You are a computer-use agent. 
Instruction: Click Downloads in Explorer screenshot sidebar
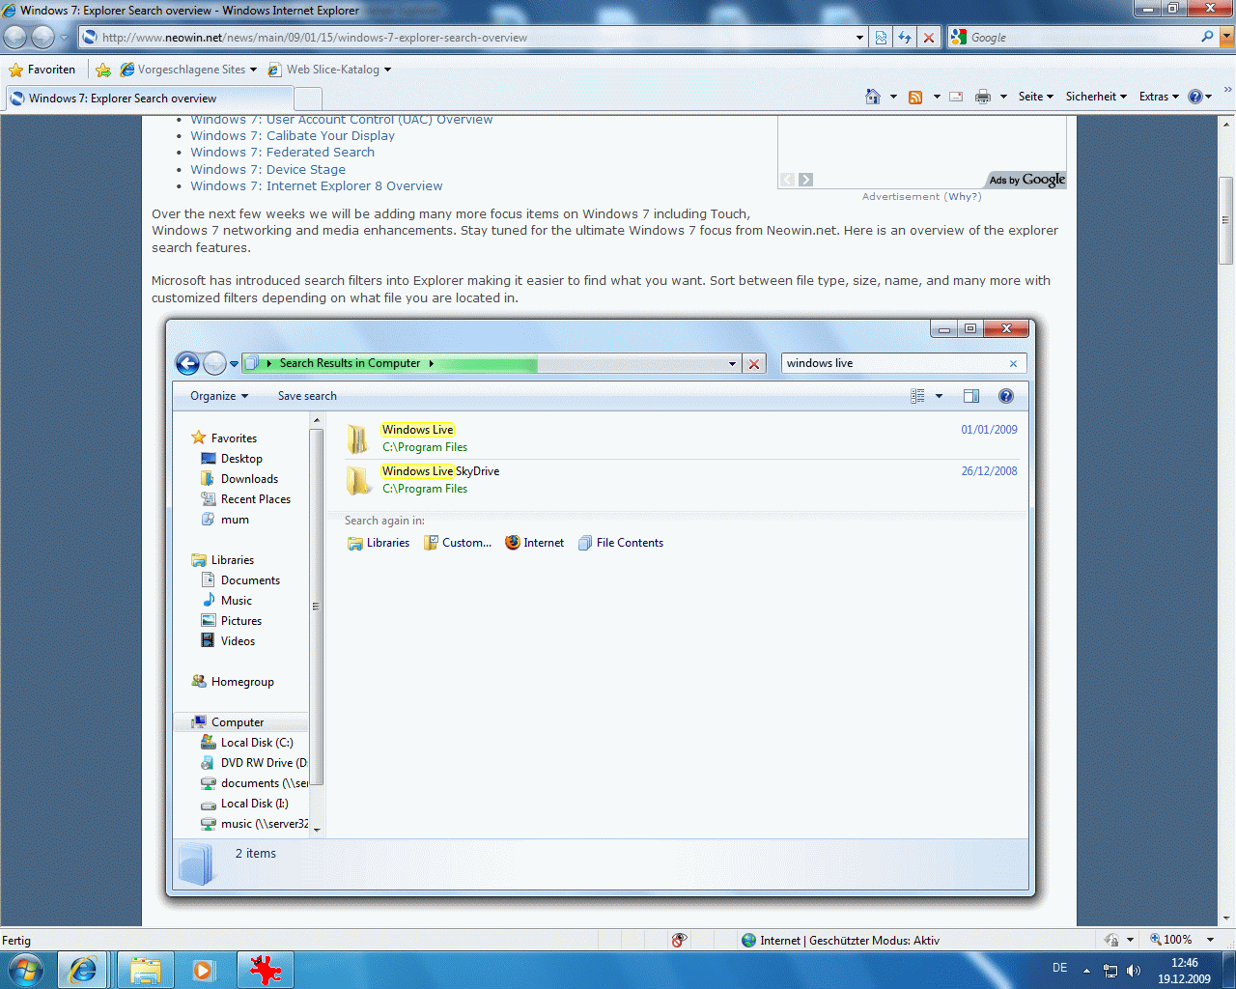click(249, 479)
